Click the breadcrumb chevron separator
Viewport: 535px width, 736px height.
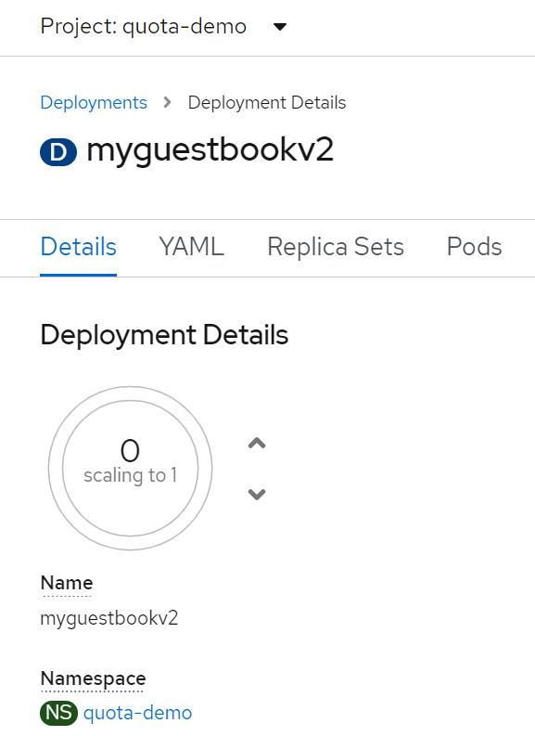167,102
